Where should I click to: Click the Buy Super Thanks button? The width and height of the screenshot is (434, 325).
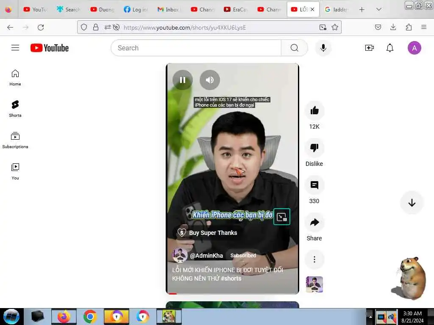(x=207, y=233)
